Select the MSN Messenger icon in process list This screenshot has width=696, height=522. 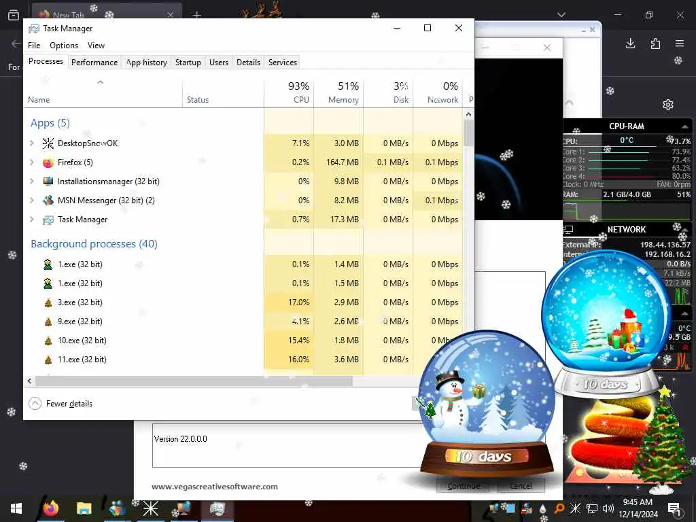48,201
